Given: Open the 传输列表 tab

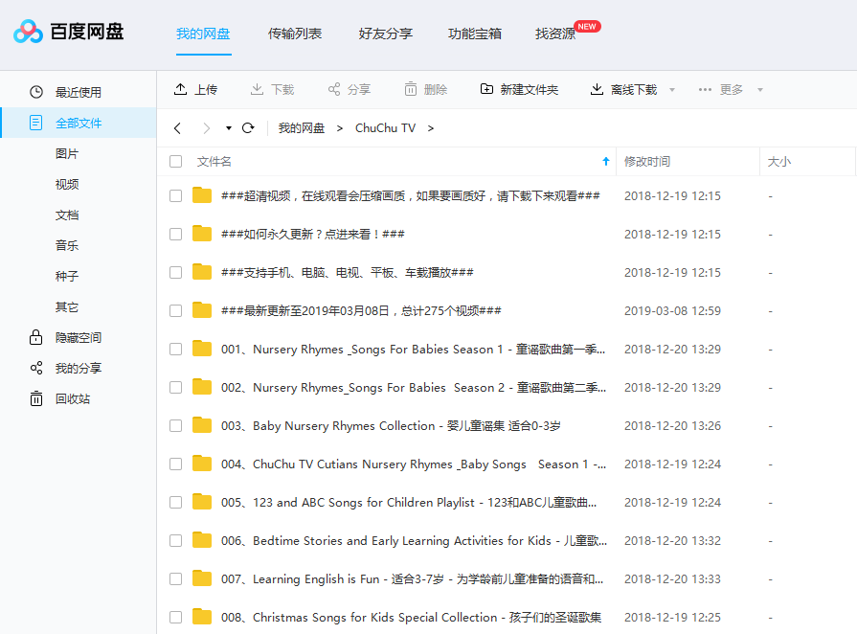Looking at the screenshot, I should [295, 34].
